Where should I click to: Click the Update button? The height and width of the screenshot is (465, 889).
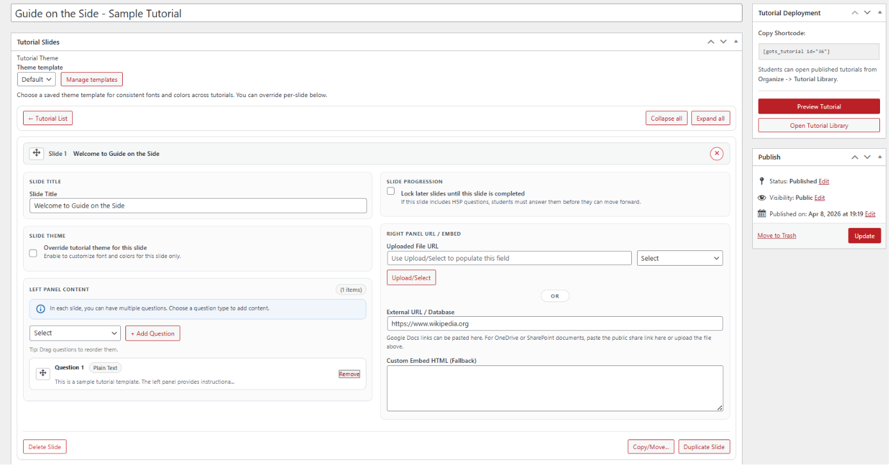[865, 236]
